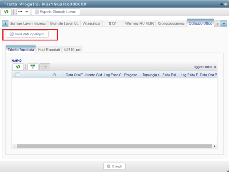
Task: Click the horizontal scrollbar left arrow
Action: point(15,146)
